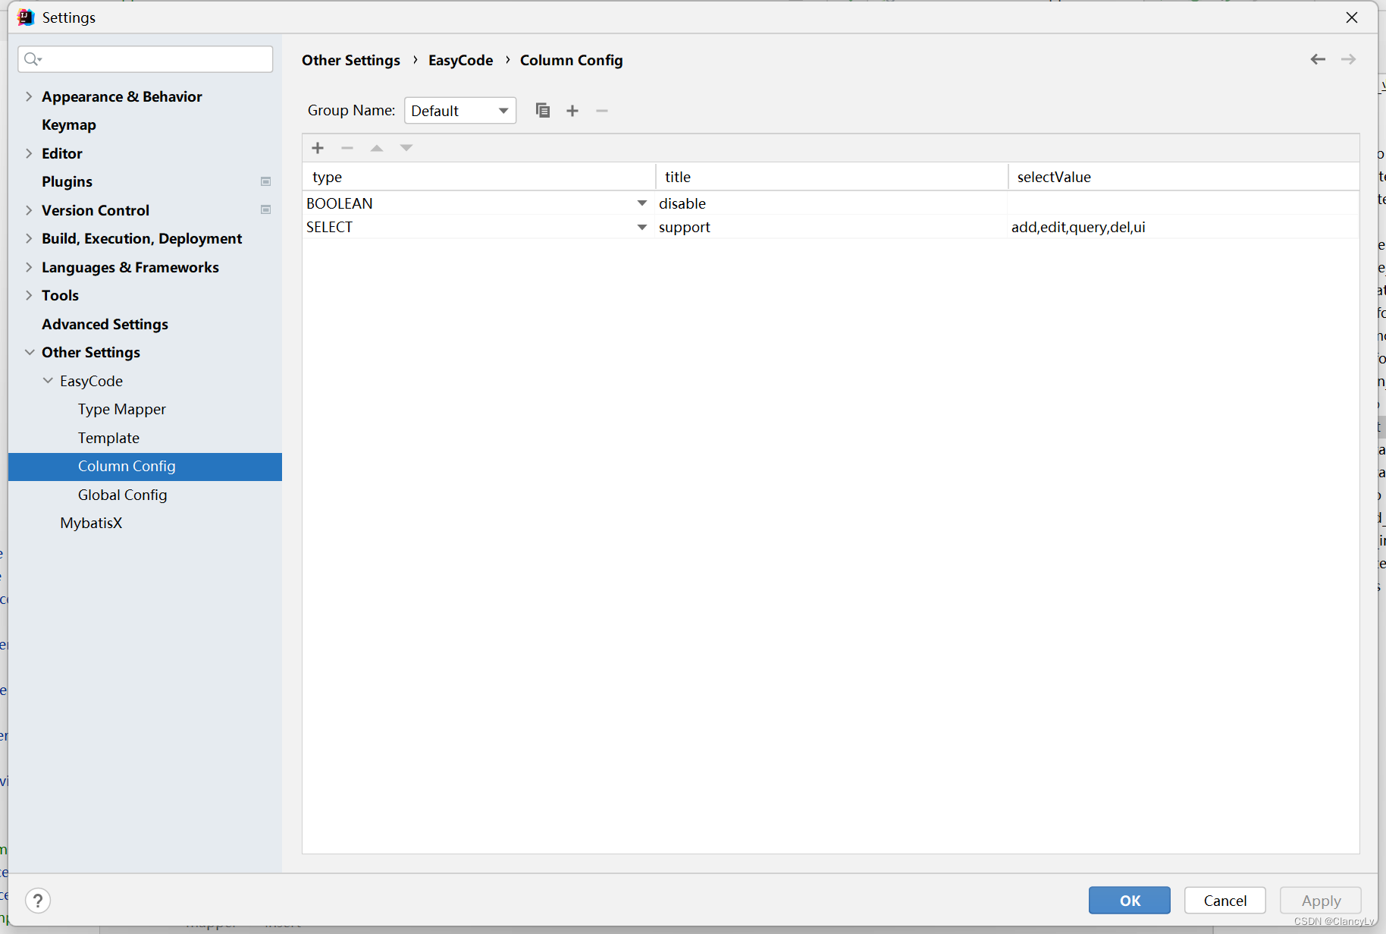Click the Version Control project-level marker icon
This screenshot has height=934, width=1386.
(265, 209)
